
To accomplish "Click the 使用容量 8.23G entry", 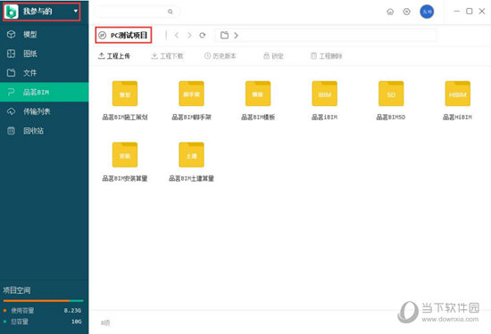I will (42, 310).
